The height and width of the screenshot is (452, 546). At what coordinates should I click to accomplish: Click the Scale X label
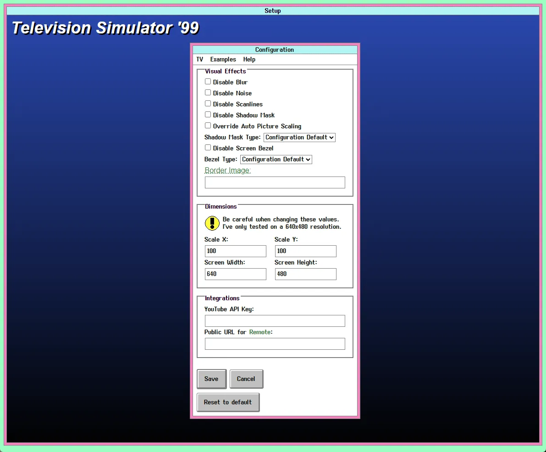(216, 240)
